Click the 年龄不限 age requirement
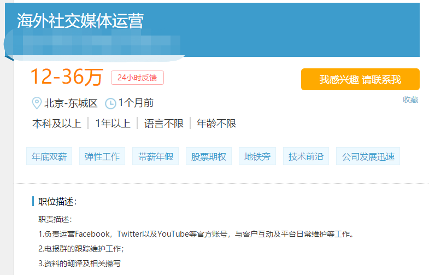 [216, 124]
